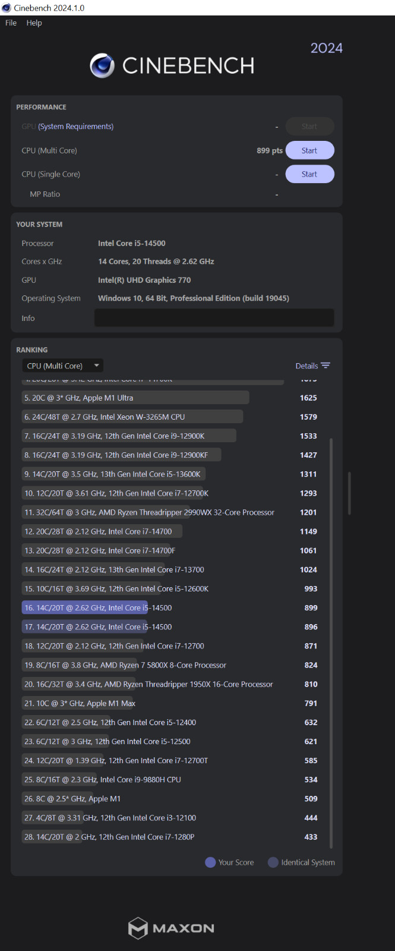Select the Core i5-13600K ranking row
This screenshot has width=395, height=951.
pos(171,474)
